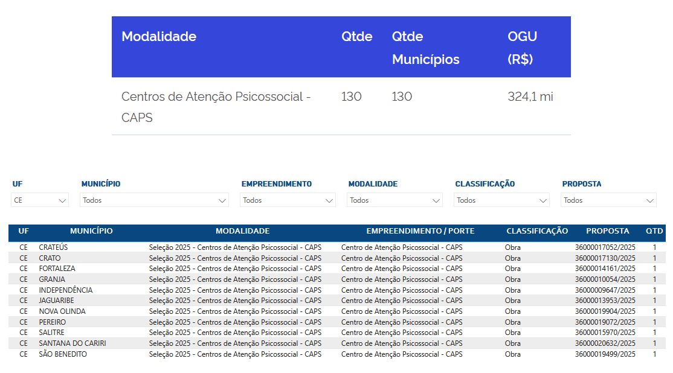The width and height of the screenshot is (673, 373).
Task: Sort by Proposta column header
Action: click(607, 231)
